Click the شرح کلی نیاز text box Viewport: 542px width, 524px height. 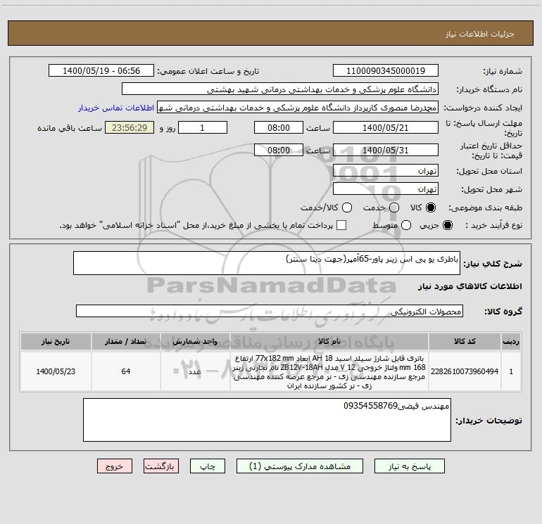pyautogui.click(x=267, y=263)
